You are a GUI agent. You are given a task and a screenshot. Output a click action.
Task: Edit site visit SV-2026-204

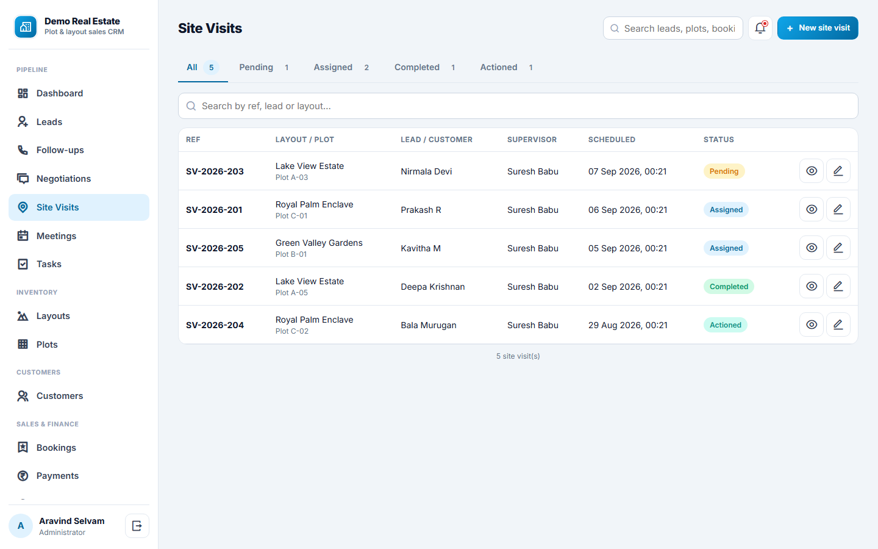pyautogui.click(x=838, y=325)
